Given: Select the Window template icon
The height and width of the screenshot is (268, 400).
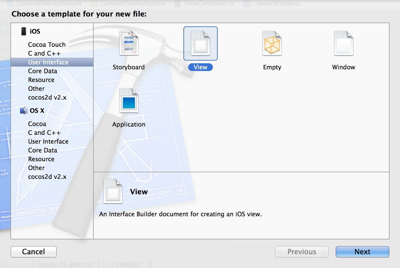Looking at the screenshot, I should [x=344, y=44].
